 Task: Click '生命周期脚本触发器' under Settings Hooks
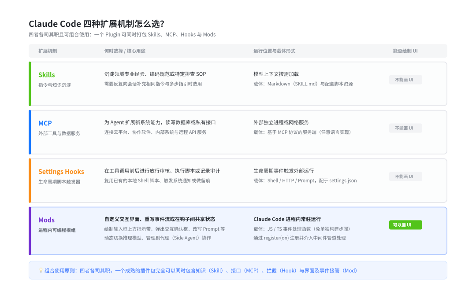(59, 182)
